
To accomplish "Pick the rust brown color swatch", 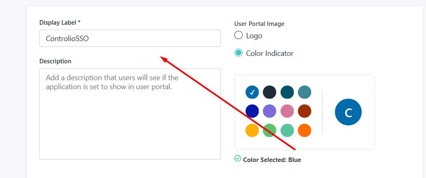I will point(304,111).
